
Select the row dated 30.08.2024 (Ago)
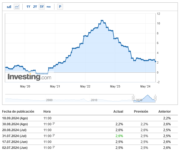coord(90,124)
